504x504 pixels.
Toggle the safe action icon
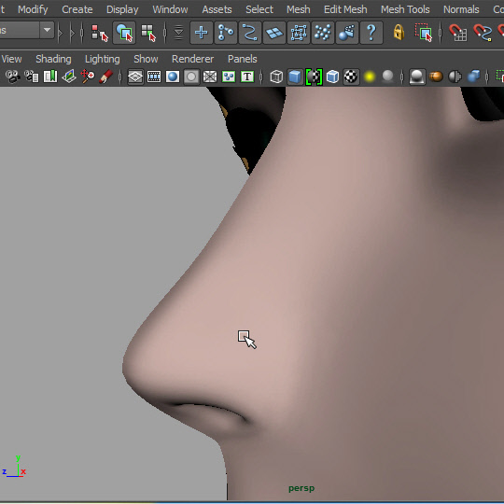tap(229, 77)
